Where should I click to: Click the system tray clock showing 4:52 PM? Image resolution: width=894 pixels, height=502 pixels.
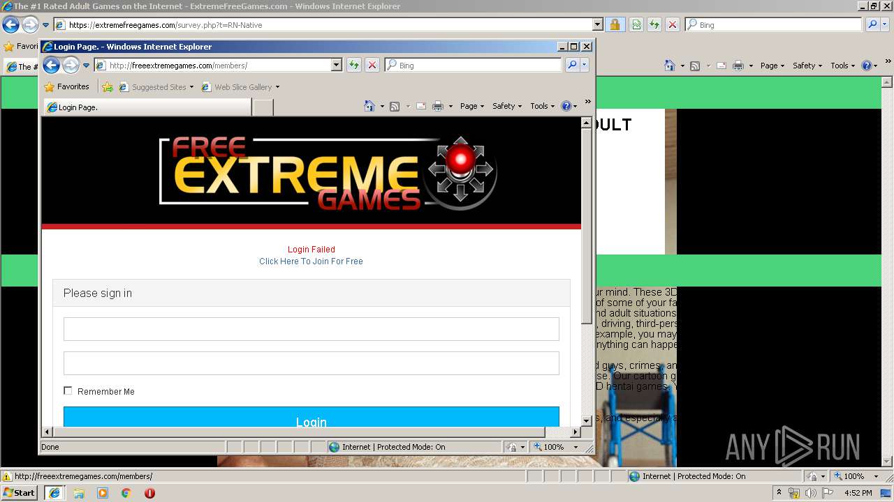tap(858, 493)
